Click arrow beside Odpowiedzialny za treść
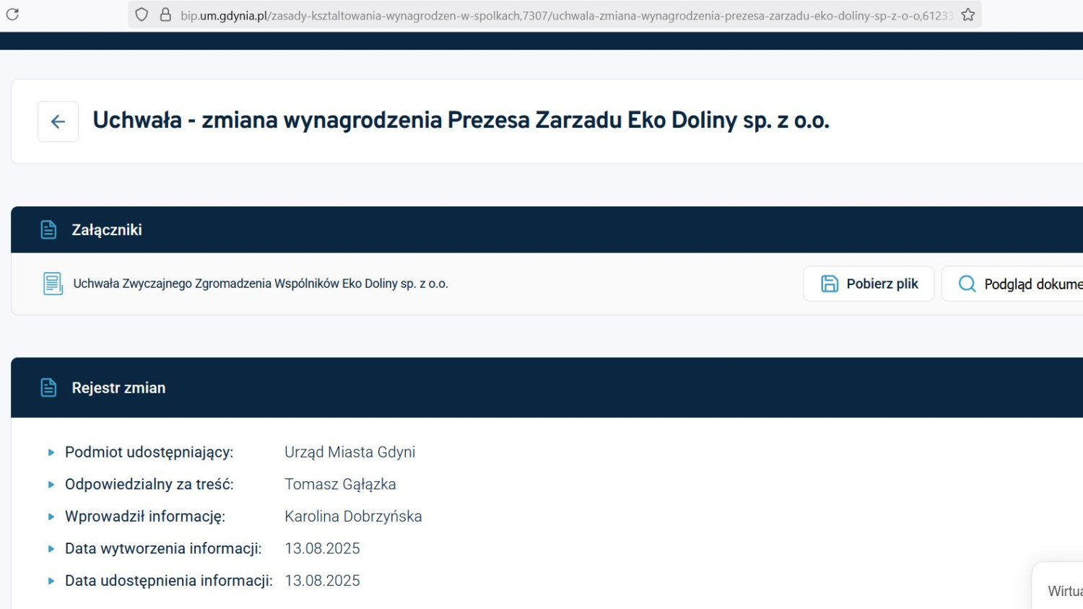The width and height of the screenshot is (1083, 609). [x=51, y=484]
